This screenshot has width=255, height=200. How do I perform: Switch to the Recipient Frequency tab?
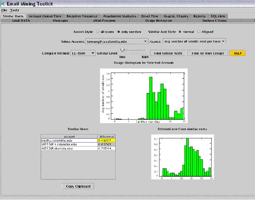(x=82, y=16)
